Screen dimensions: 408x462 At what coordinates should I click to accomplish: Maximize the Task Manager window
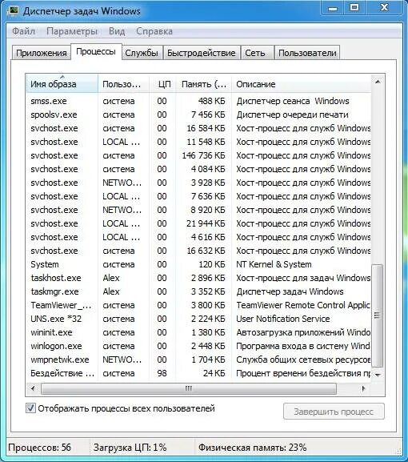pos(354,8)
